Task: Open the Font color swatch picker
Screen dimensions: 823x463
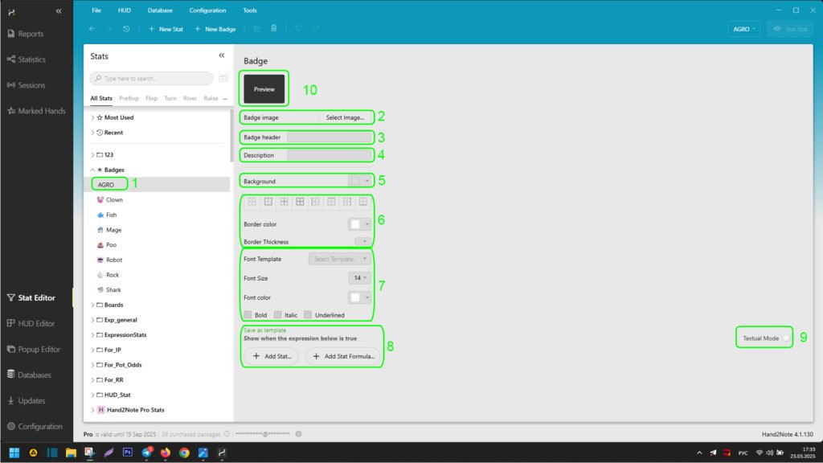Action: (x=359, y=297)
